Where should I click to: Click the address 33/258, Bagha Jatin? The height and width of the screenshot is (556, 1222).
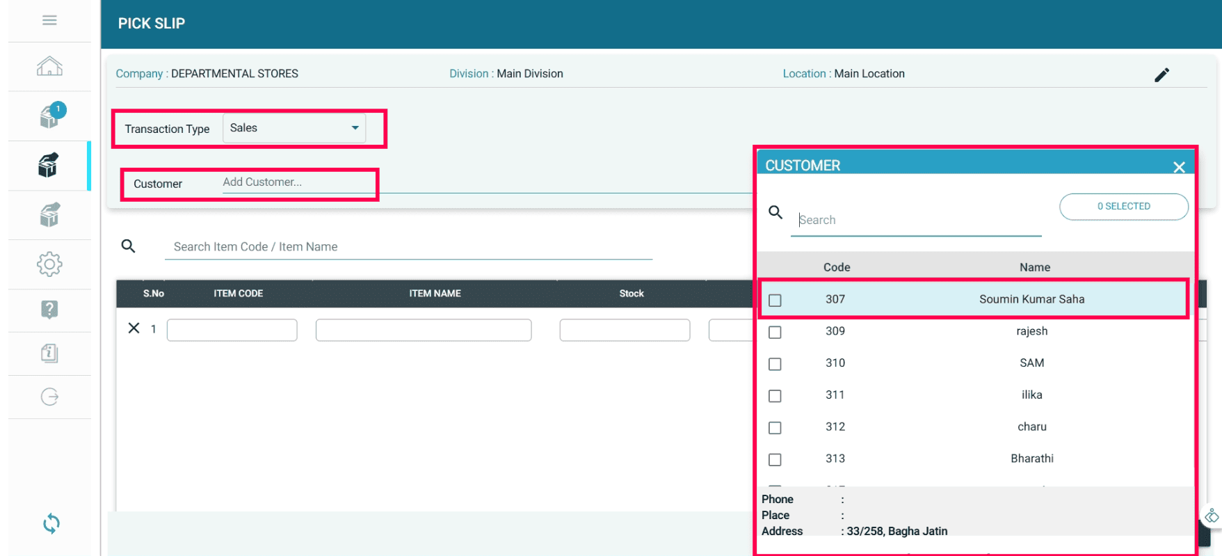click(x=897, y=532)
